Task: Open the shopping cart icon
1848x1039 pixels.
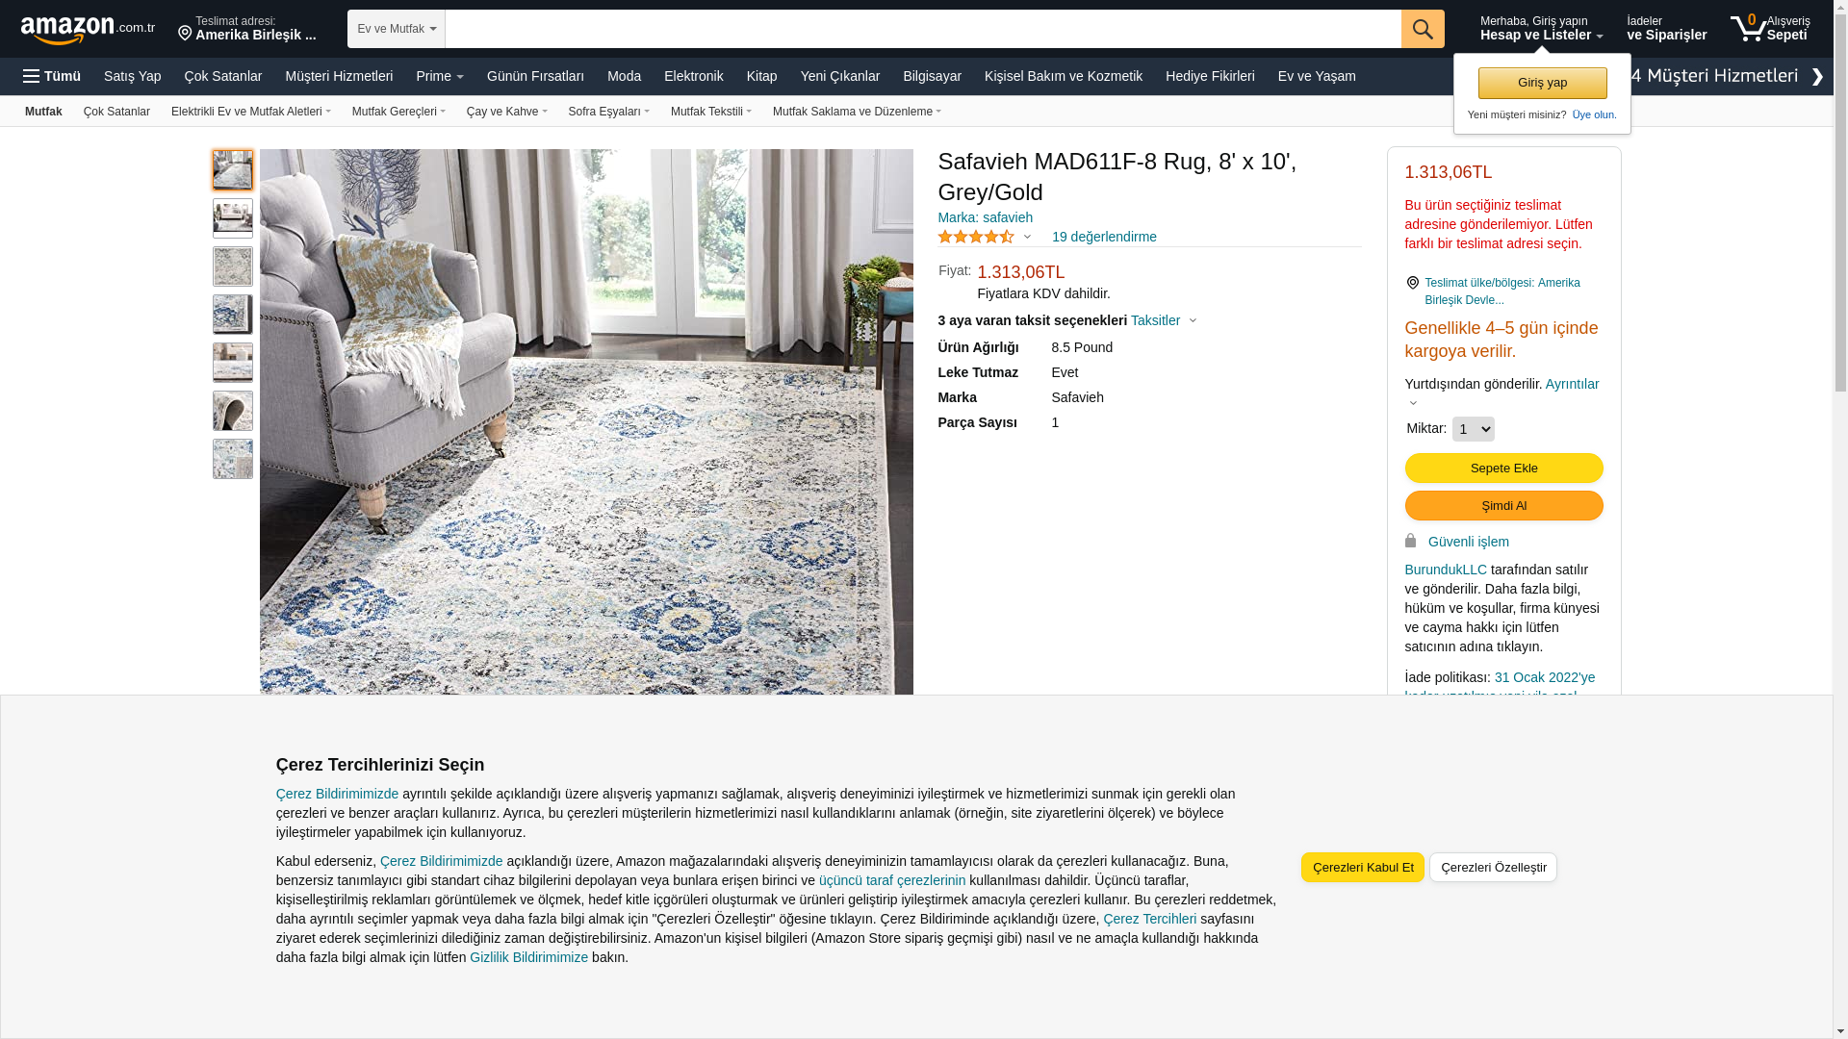Action: (1748, 29)
